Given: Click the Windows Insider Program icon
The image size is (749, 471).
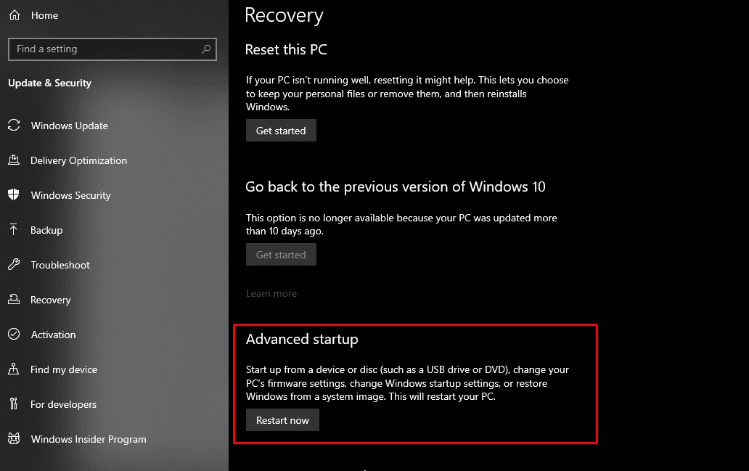Looking at the screenshot, I should click(14, 439).
